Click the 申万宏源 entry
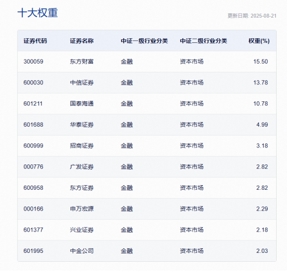This screenshot has width=287, height=271. [x=82, y=209]
